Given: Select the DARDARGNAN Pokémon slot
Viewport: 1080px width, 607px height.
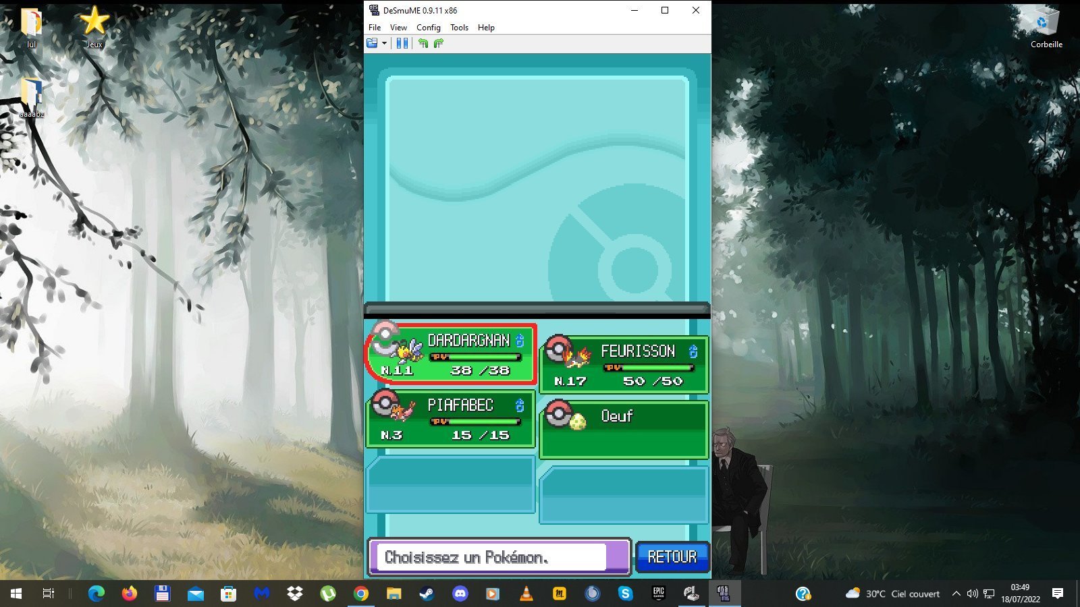Looking at the screenshot, I should click(x=451, y=355).
